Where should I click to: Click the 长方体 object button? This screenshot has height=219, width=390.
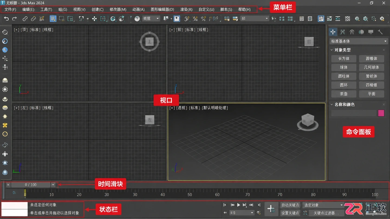pyautogui.click(x=344, y=58)
